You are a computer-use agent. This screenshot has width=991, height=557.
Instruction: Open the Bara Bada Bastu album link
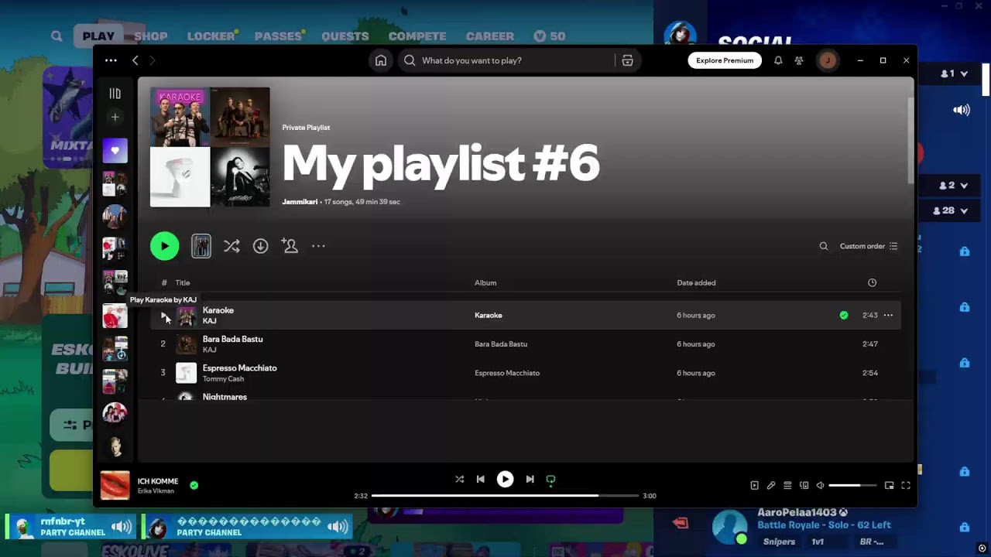pyautogui.click(x=501, y=344)
